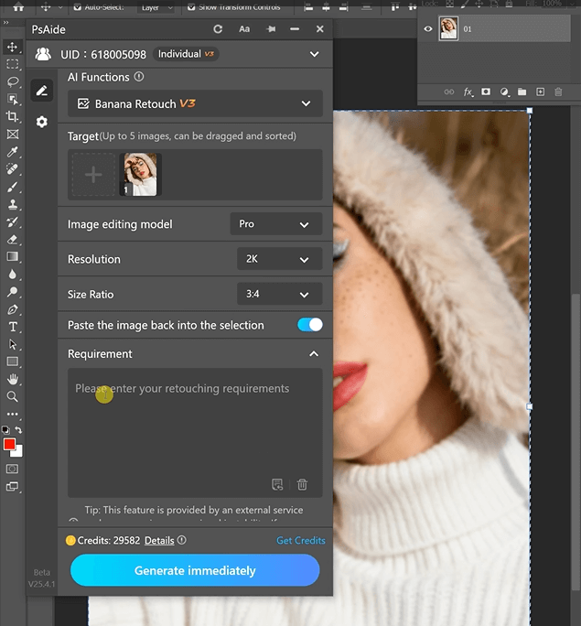Open PsAide edit pencil sidebar tab
Image resolution: width=581 pixels, height=626 pixels.
pyautogui.click(x=42, y=91)
